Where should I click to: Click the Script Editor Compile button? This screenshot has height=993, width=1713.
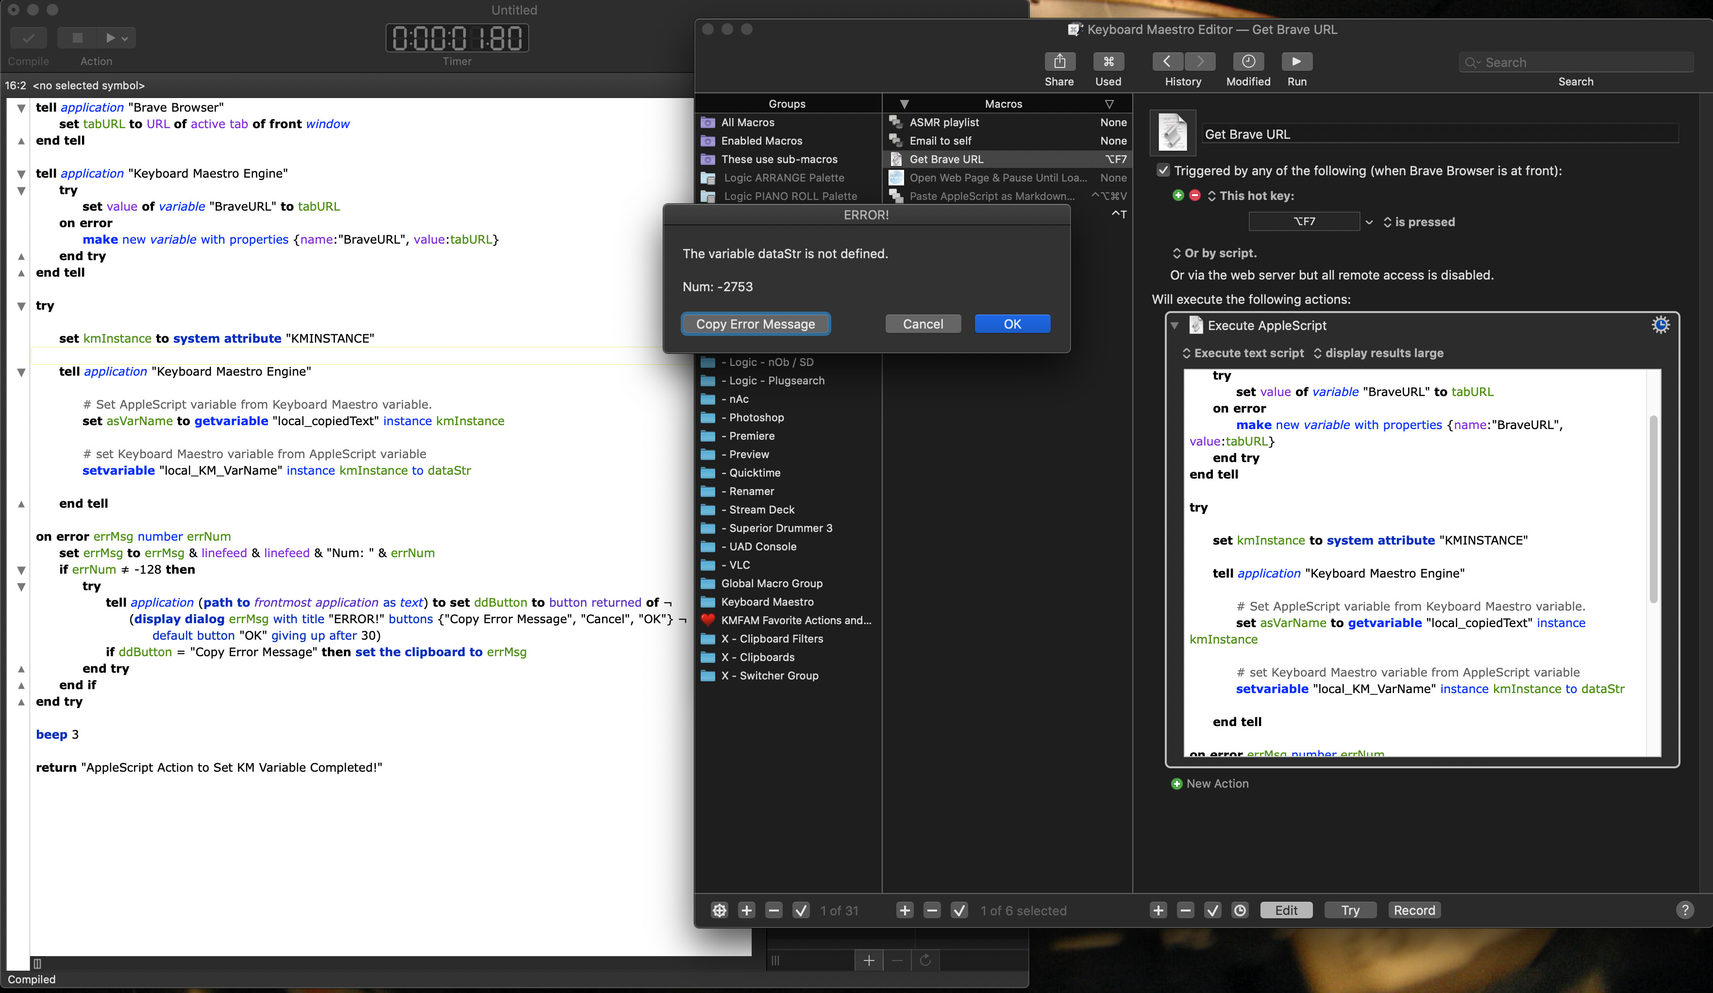click(28, 38)
